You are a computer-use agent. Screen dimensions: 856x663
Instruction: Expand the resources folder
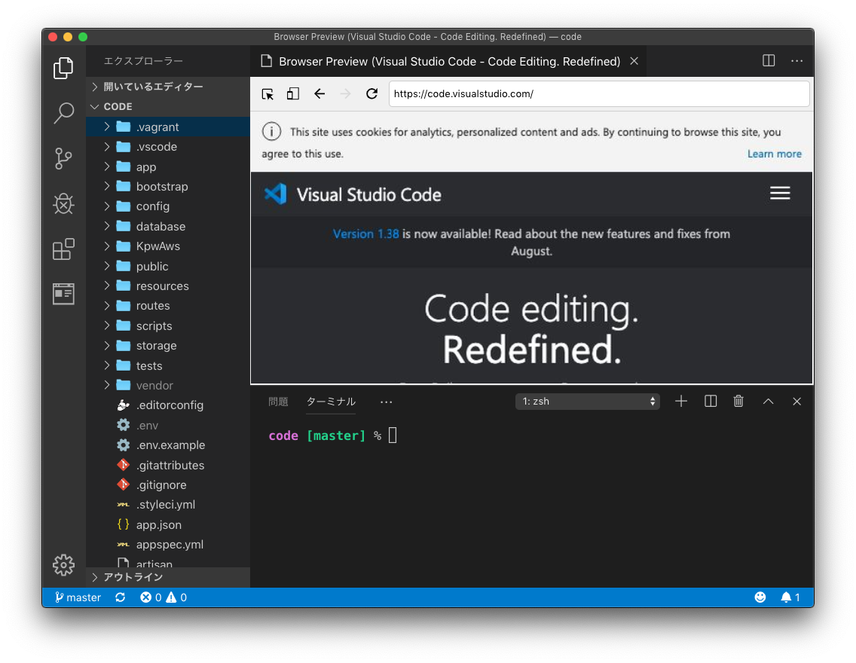tap(168, 286)
